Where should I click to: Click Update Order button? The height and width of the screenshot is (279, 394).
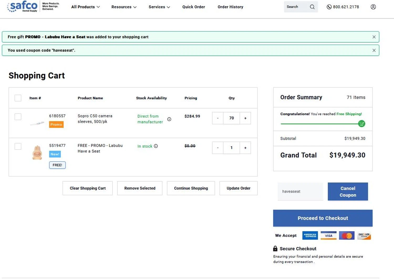pos(239,188)
